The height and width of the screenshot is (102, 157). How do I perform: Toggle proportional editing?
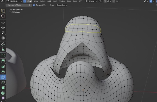pos(114,1)
